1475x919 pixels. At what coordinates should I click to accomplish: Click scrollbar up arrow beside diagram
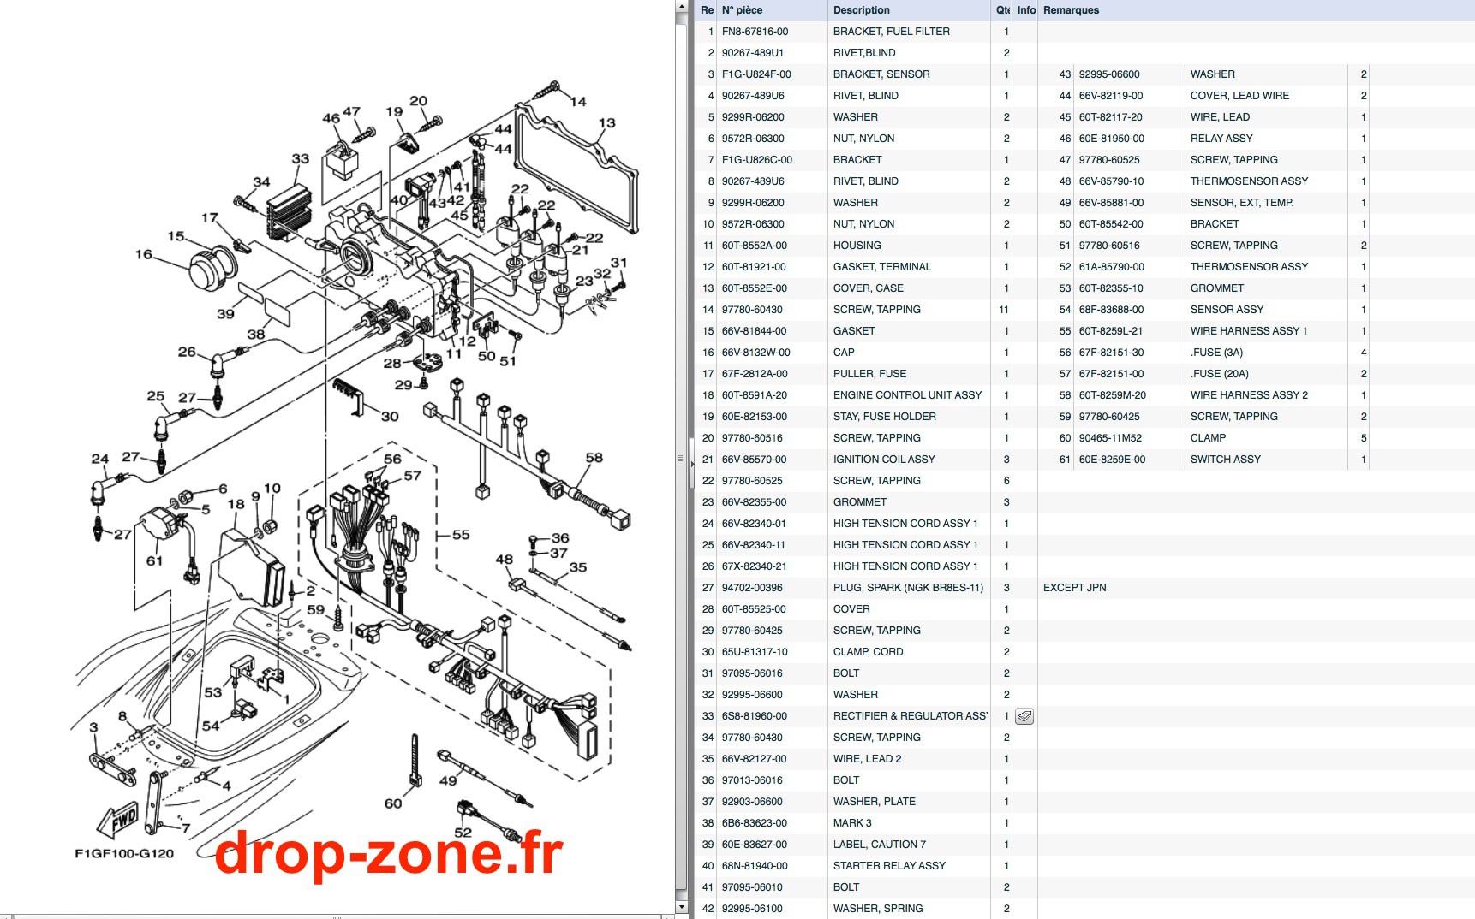pyautogui.click(x=682, y=7)
